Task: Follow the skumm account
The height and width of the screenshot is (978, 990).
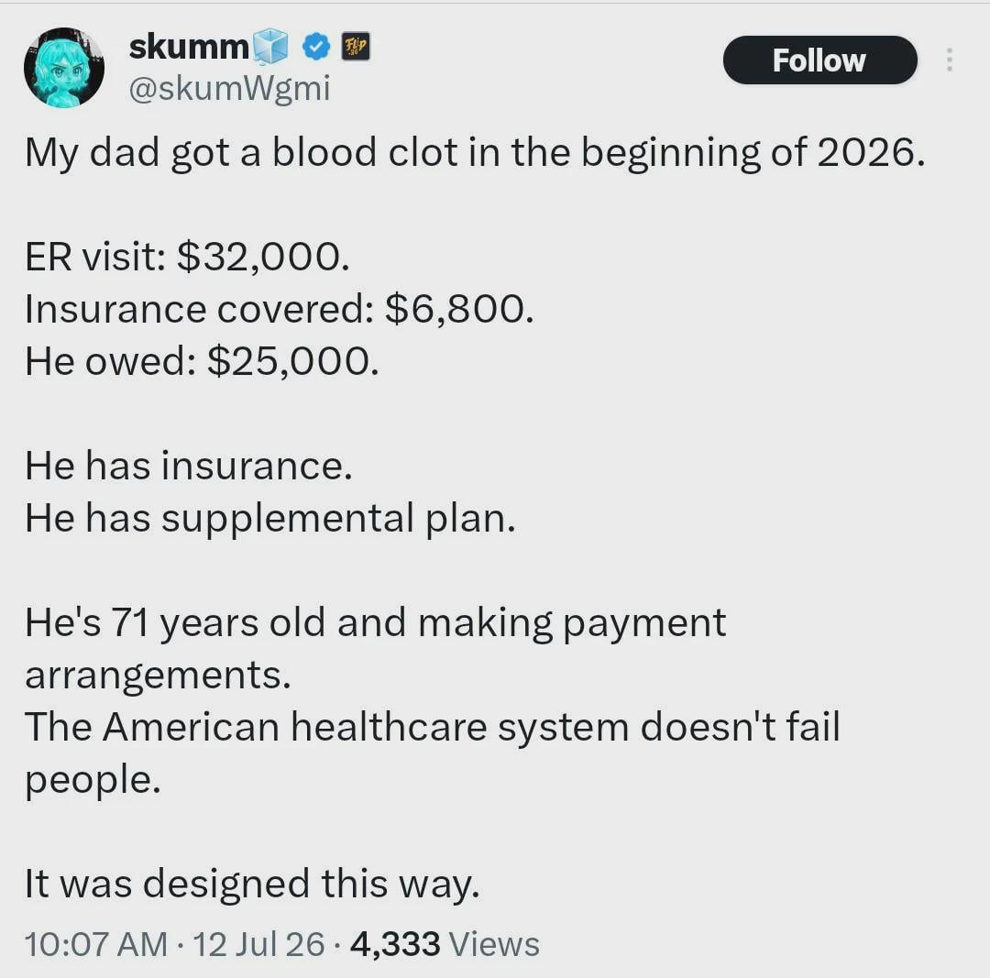Action: [x=819, y=60]
